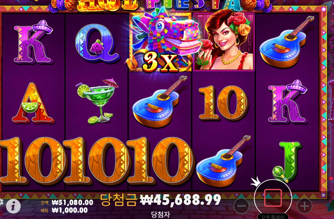Open the settings gear at the screen edge

coord(1,202)
